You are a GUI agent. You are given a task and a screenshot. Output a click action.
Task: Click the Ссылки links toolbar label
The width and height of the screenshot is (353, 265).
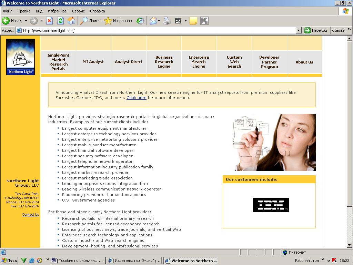click(339, 30)
